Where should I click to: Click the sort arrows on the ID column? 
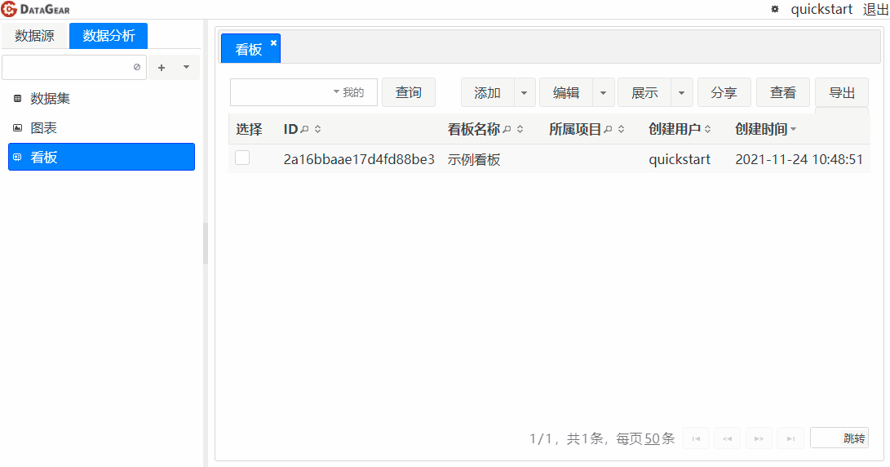317,130
